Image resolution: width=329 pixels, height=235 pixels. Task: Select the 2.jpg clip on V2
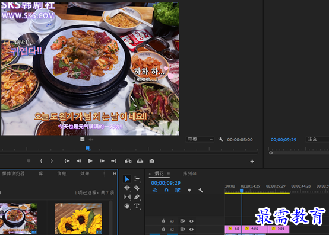233,229
